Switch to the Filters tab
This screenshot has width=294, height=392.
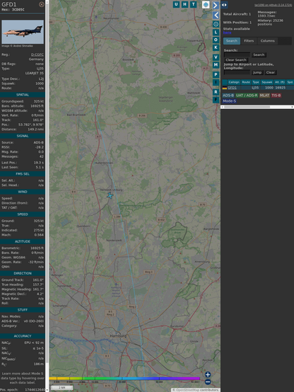pos(249,41)
